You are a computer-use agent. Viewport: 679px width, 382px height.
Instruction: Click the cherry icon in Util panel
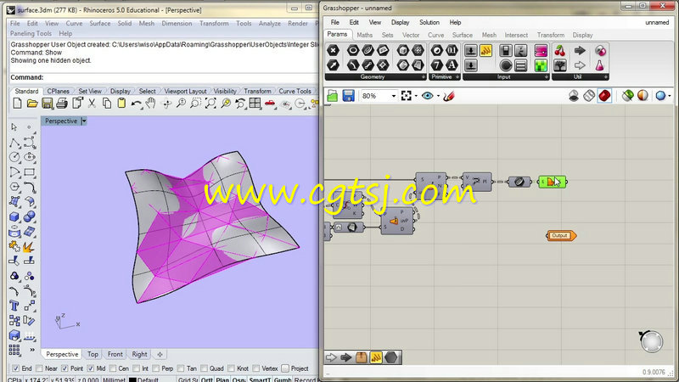[x=559, y=51]
